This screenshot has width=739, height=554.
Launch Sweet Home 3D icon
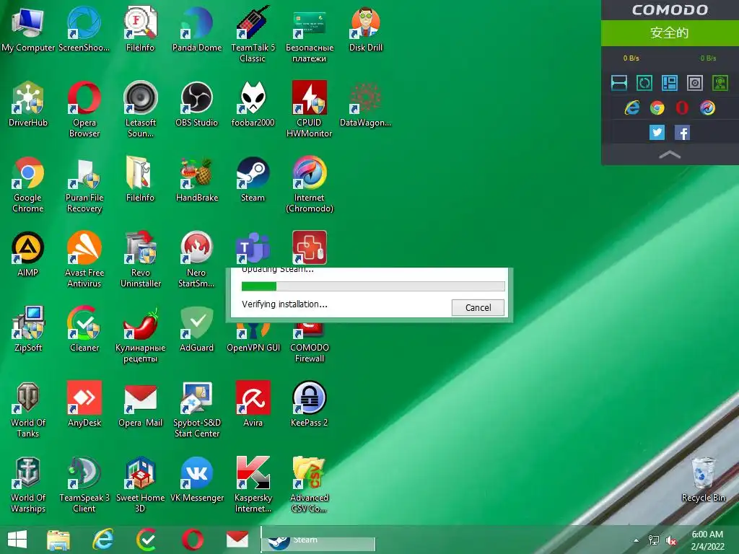coord(141,484)
